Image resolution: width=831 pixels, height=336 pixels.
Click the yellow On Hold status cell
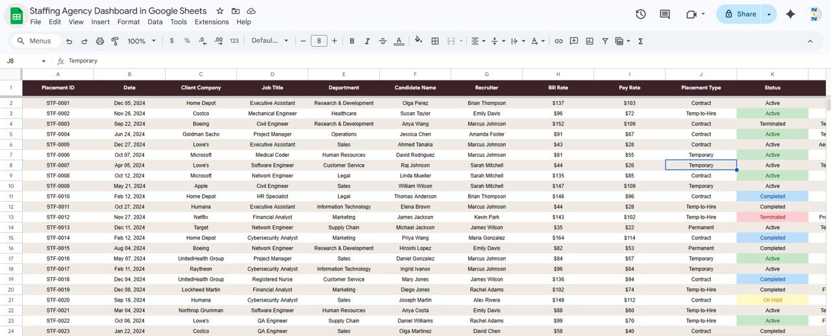tap(773, 300)
